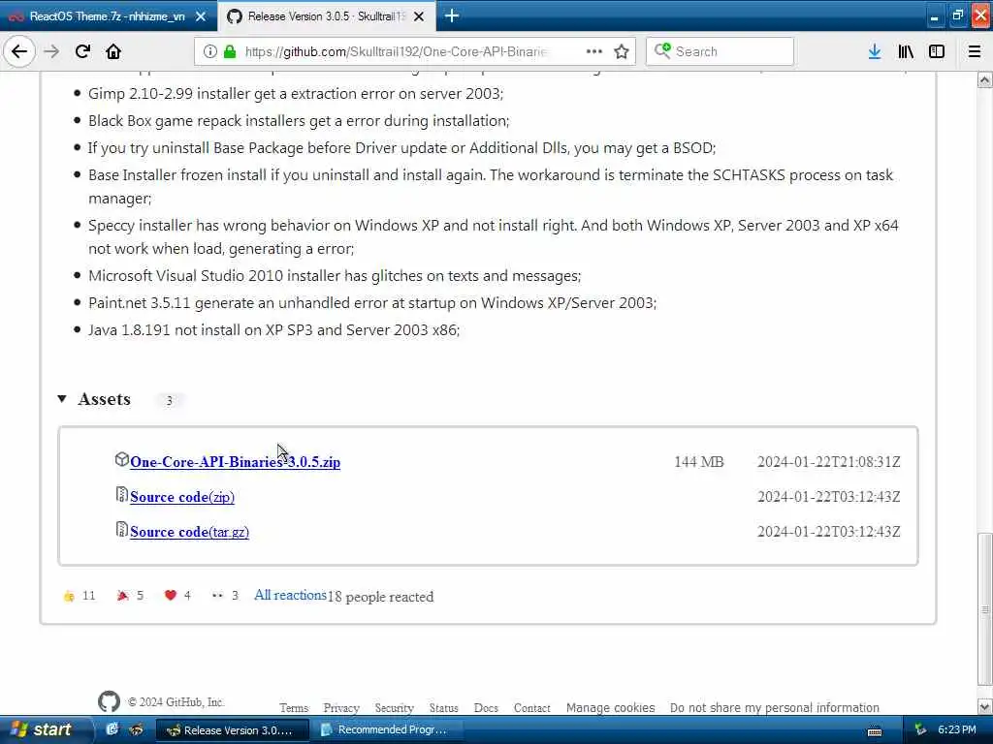Click the scrollbar down arrow
The image size is (993, 744).
tap(984, 706)
